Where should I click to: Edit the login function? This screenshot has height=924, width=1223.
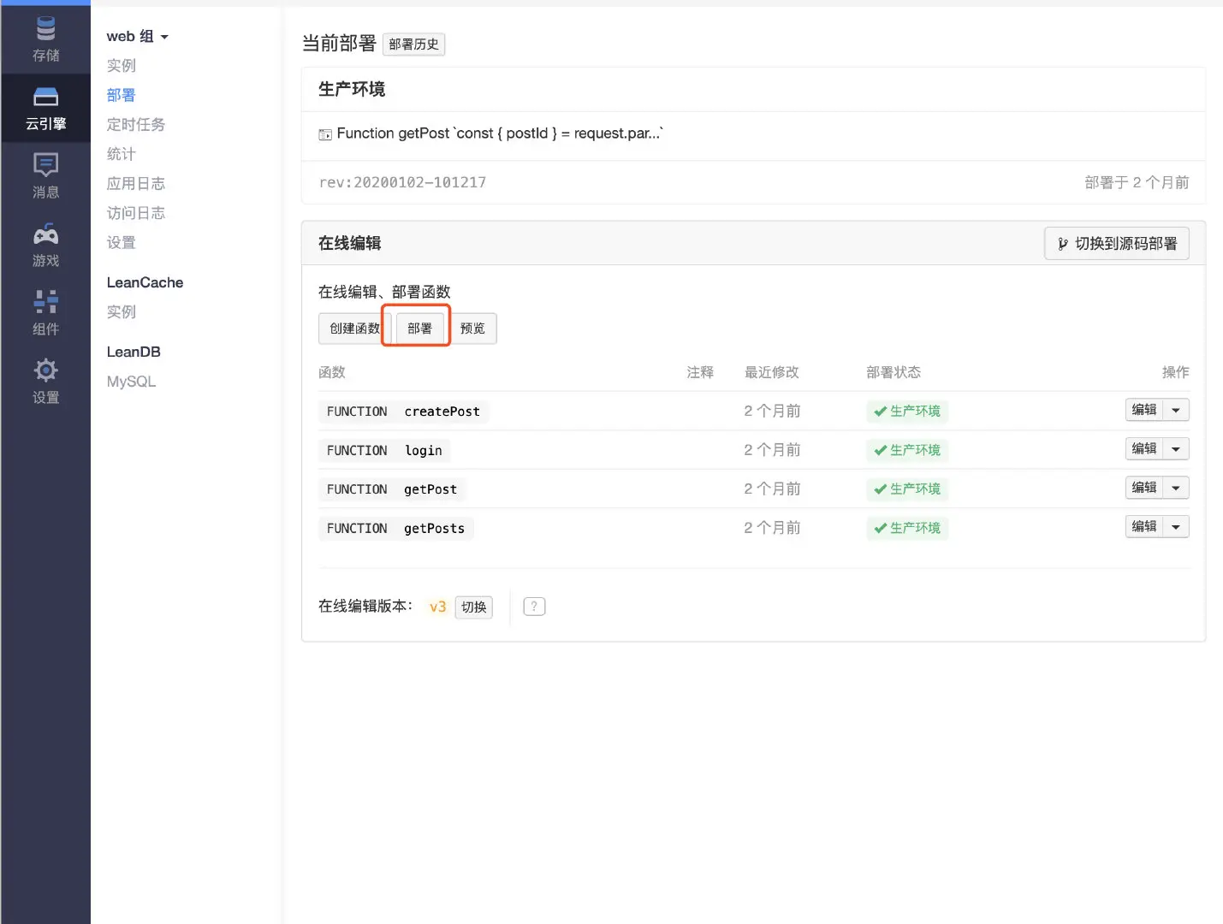1144,449
